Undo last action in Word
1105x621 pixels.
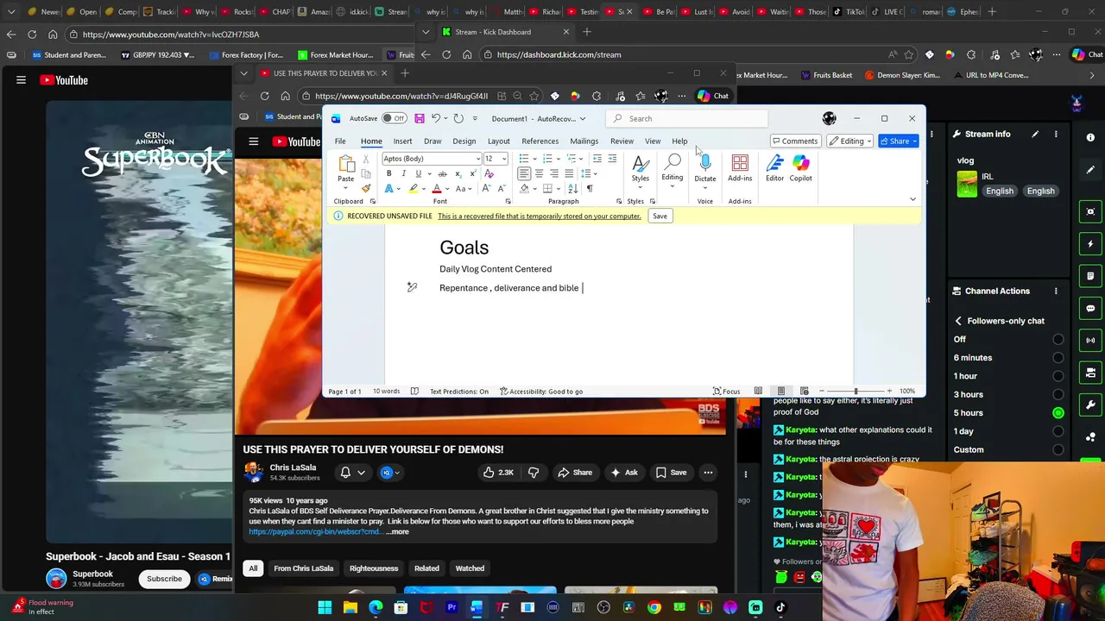click(436, 118)
